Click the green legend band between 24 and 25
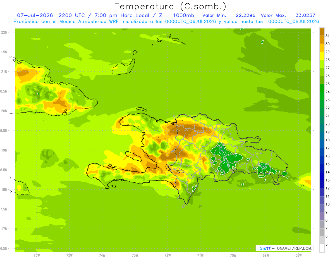 point(322,88)
